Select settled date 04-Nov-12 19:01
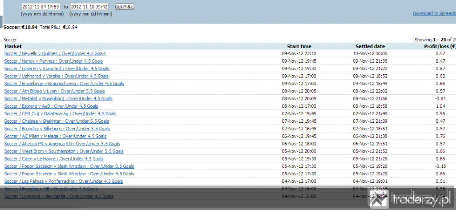This screenshot has width=456, height=210. point(370,182)
